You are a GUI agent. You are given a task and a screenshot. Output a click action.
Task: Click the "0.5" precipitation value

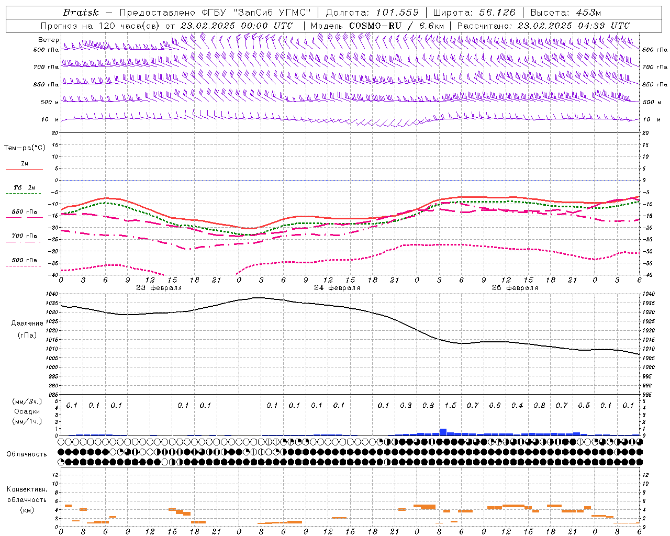click(x=584, y=405)
